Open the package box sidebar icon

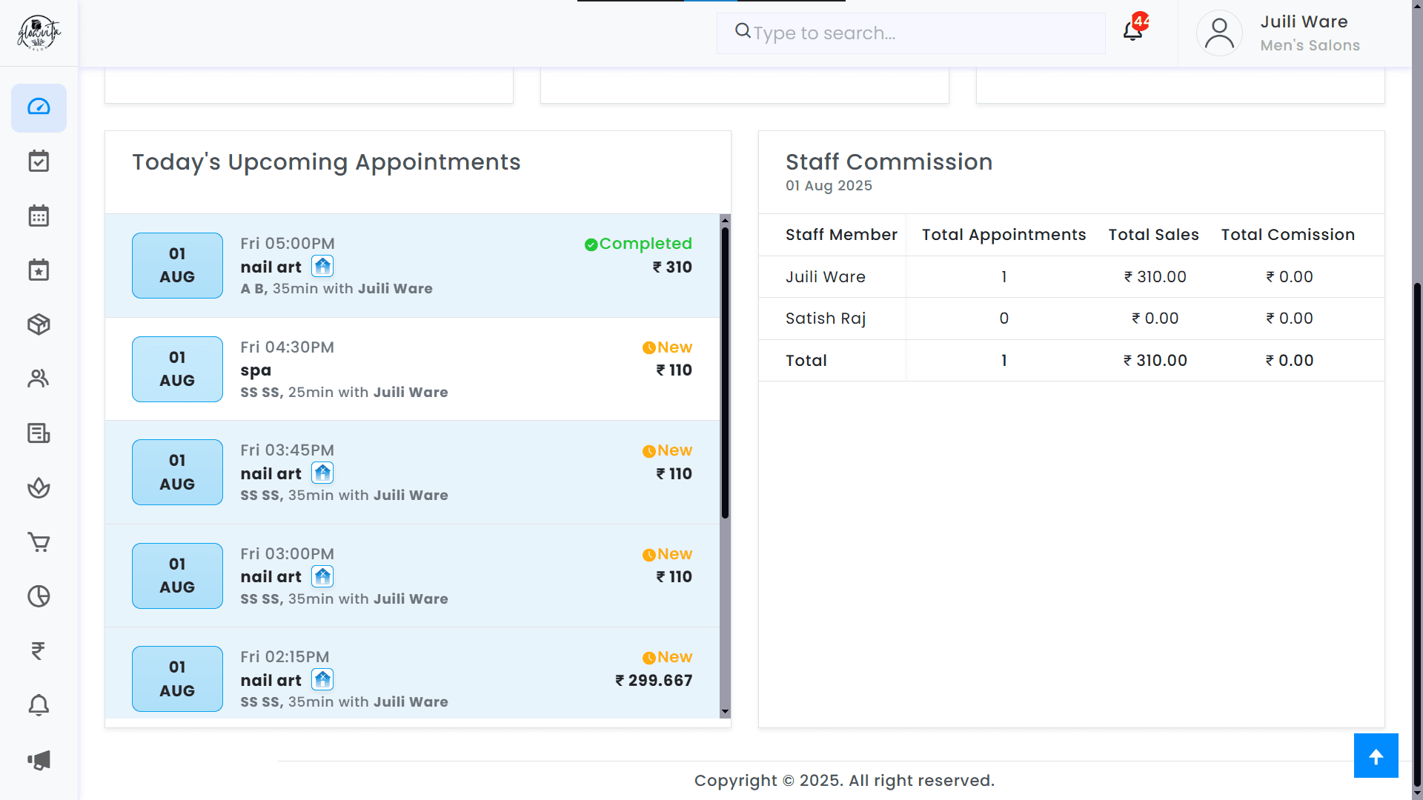(x=39, y=324)
